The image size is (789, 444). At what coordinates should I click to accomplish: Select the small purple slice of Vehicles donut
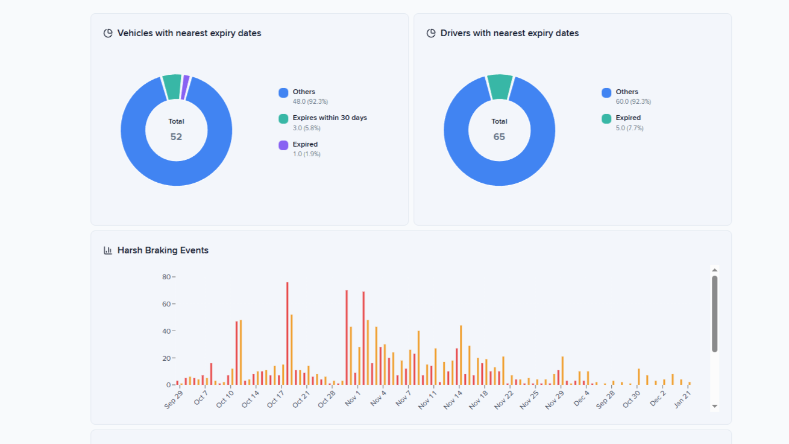[186, 80]
